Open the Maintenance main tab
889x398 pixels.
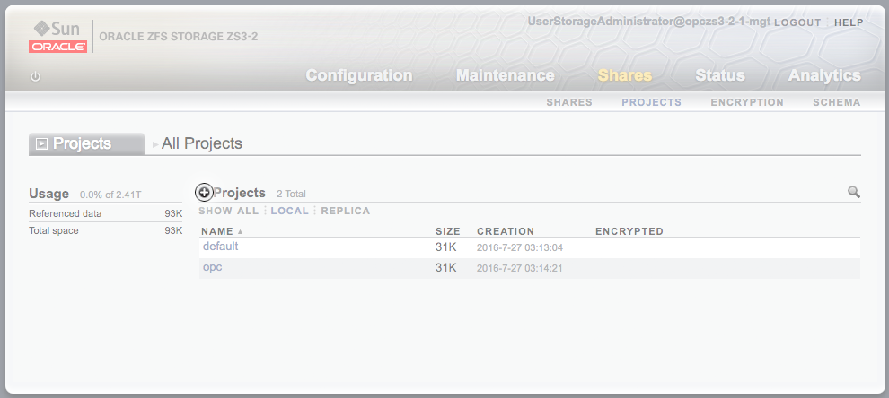pyautogui.click(x=506, y=75)
